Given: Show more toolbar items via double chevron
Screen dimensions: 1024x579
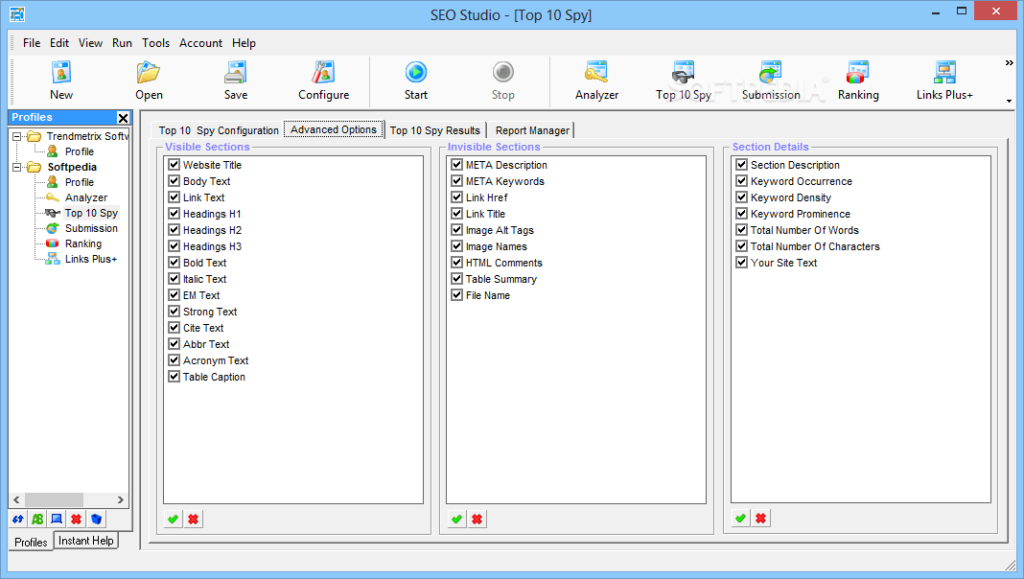Looking at the screenshot, I should tap(1009, 62).
